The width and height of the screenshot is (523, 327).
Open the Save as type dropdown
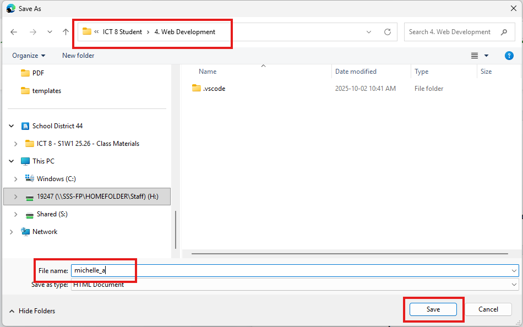514,285
